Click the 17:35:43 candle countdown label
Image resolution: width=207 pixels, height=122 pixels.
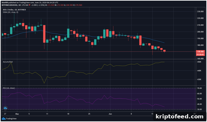pos(200,54)
